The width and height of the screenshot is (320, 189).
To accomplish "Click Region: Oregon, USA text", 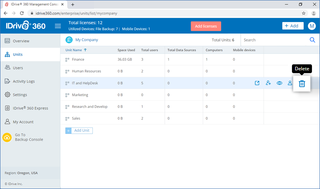I will [x=21, y=173].
